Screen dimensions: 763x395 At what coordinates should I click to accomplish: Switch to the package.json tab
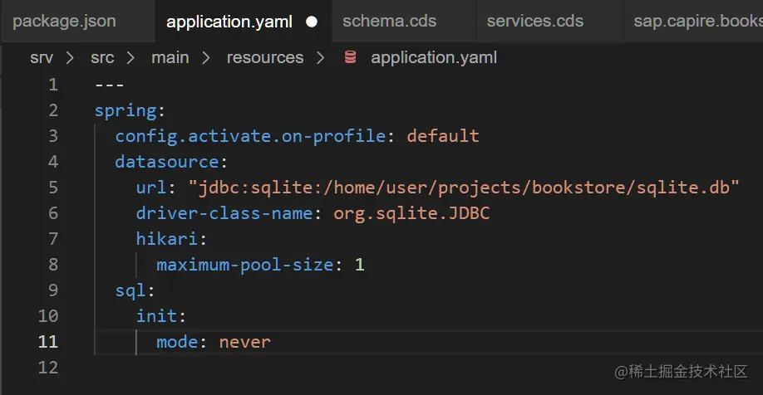pos(65,22)
